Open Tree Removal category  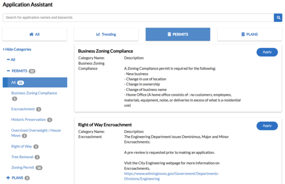pyautogui.click(x=22, y=157)
